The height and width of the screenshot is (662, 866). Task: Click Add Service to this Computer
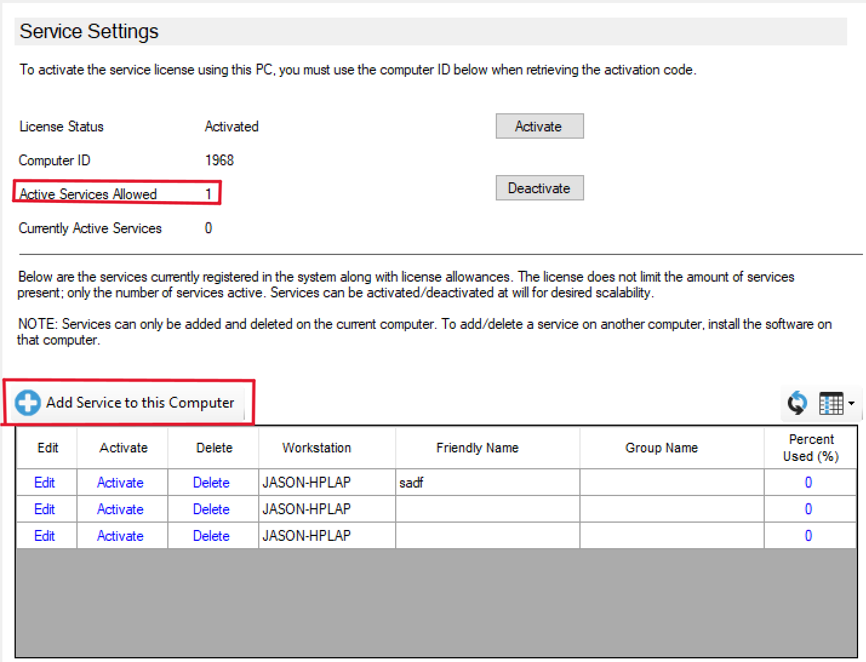(129, 403)
